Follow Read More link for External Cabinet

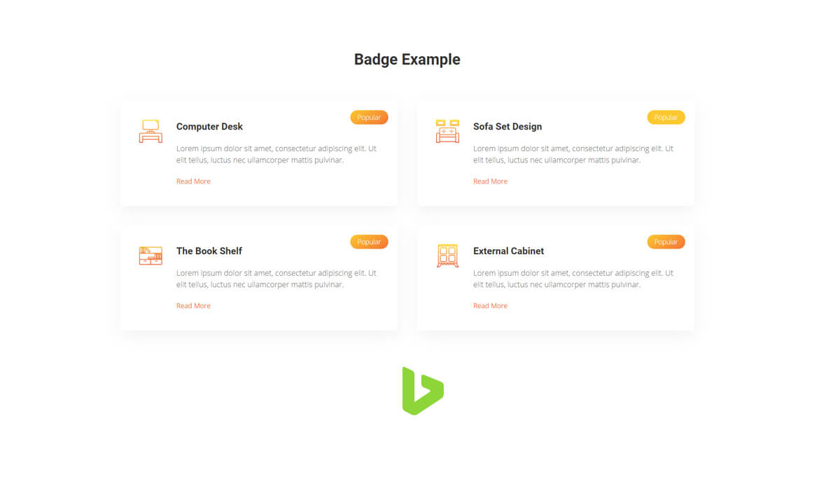pyautogui.click(x=490, y=306)
